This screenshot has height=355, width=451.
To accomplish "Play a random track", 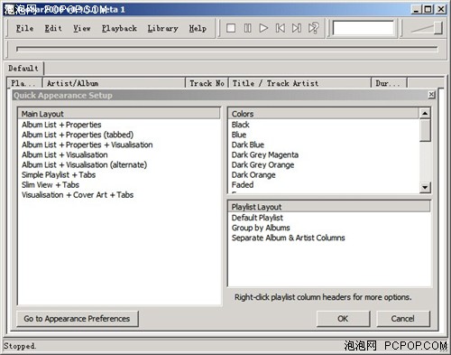I will (x=313, y=28).
